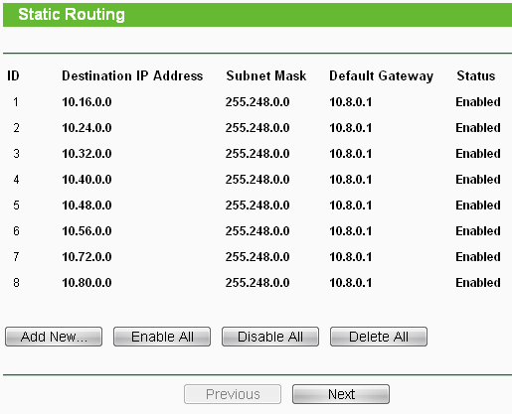Click the Status column header
The image size is (512, 414).
click(x=476, y=75)
